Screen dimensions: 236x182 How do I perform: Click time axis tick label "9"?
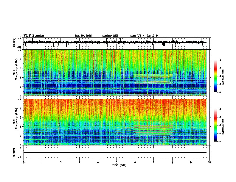tap(191, 162)
